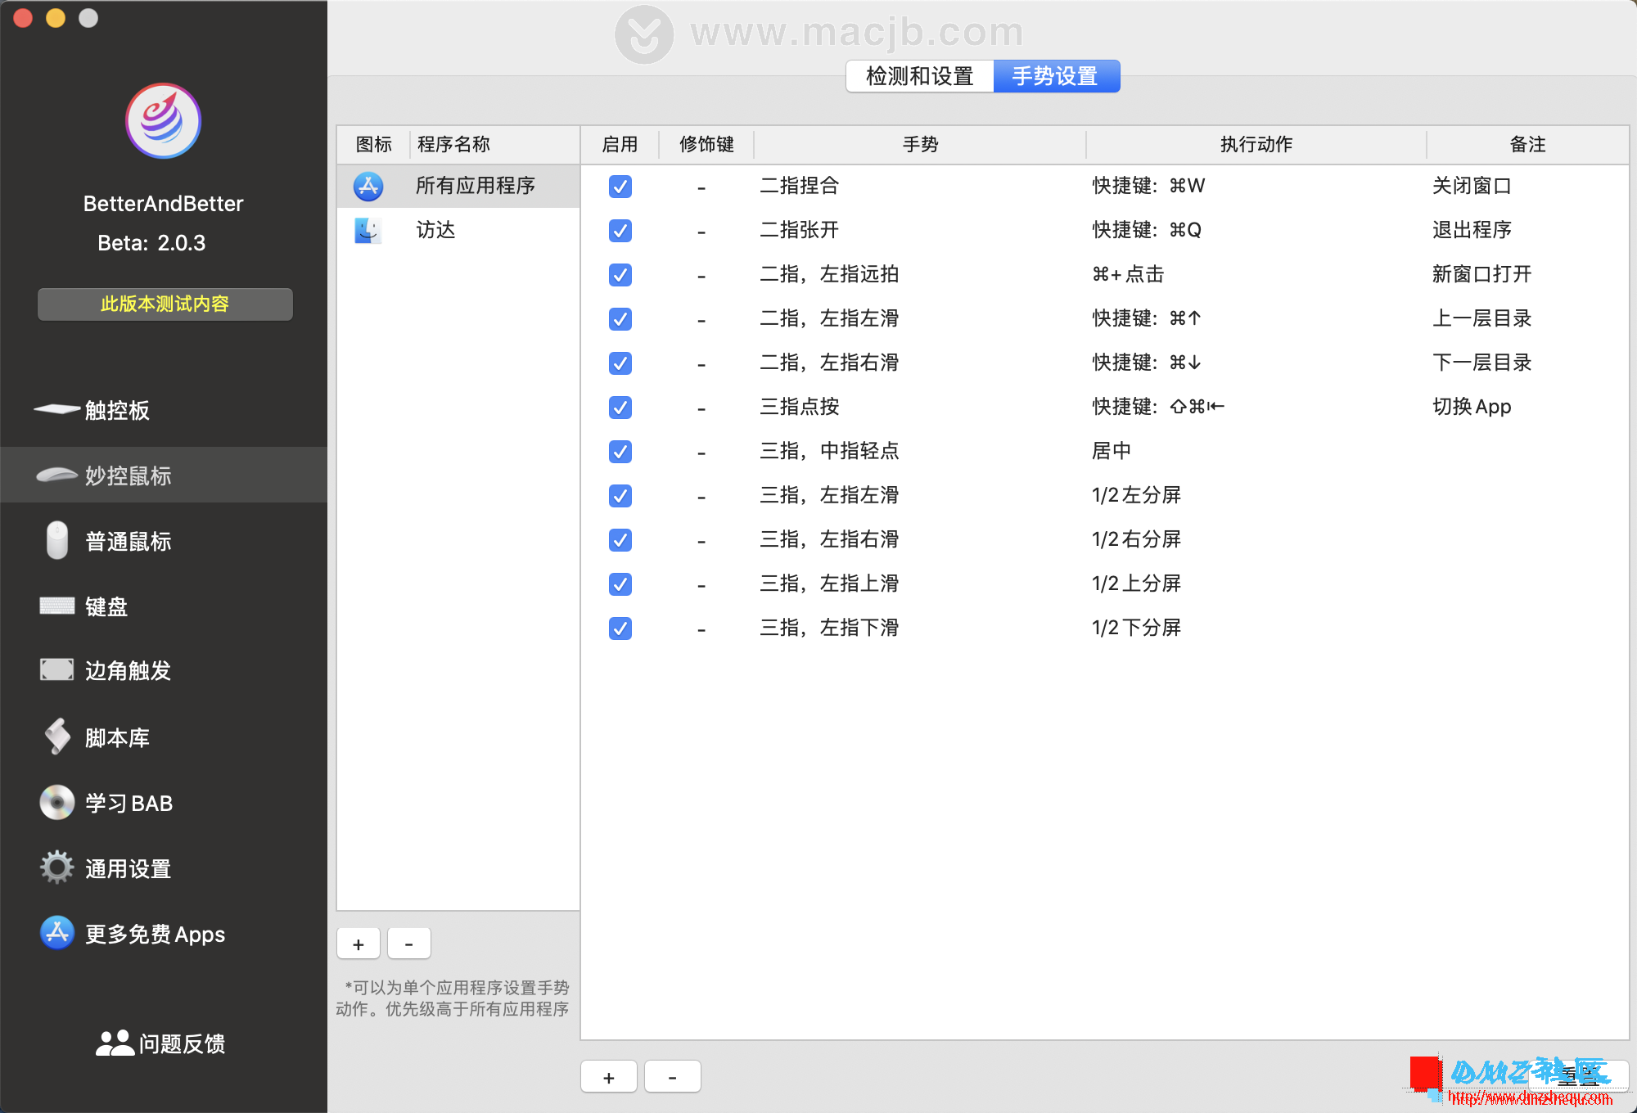Click the 1/2下分屏 action cell
The width and height of the screenshot is (1637, 1113).
click(x=1136, y=629)
